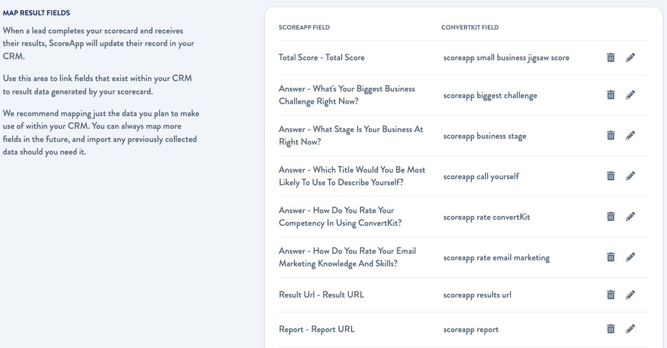The height and width of the screenshot is (348, 667).
Task: Click the 'Email Marketing Knowledge And Skills' answer text
Action: [x=347, y=257]
